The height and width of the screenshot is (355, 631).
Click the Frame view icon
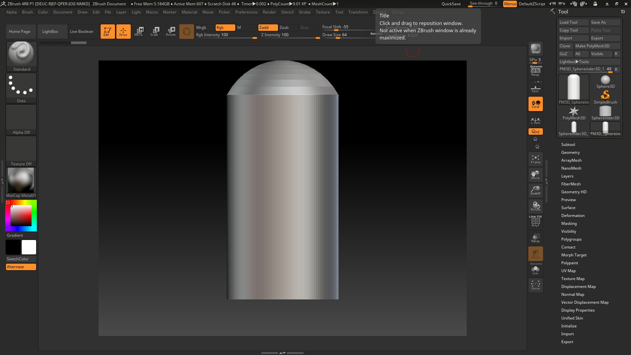pos(535,159)
